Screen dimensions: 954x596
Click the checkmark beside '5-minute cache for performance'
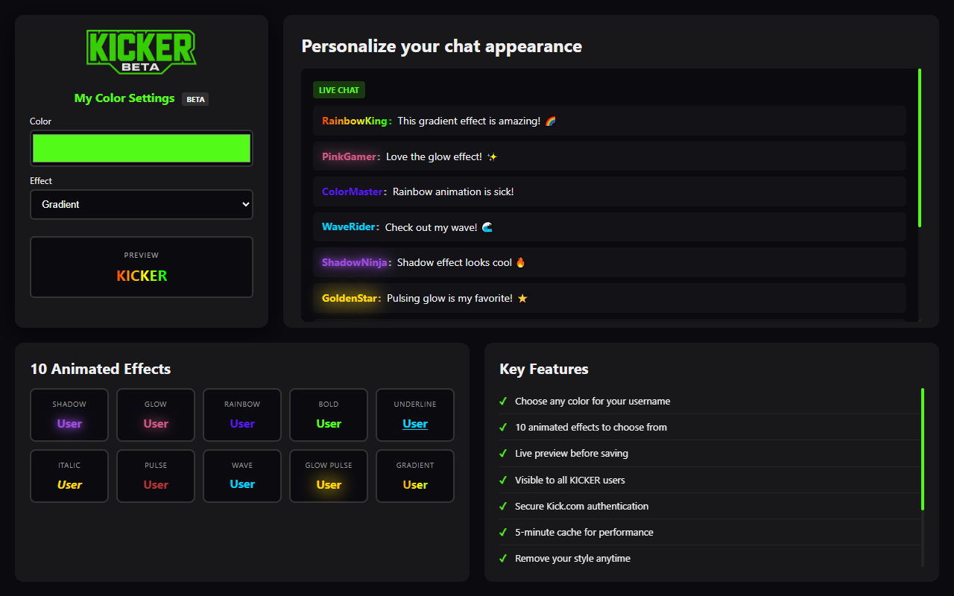click(503, 532)
